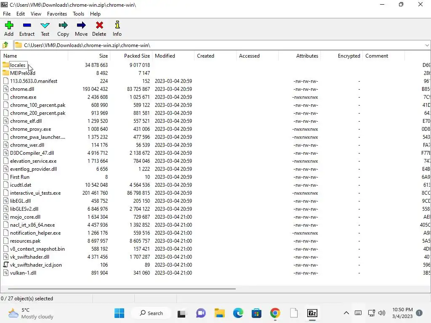Screen dimensions: 431x323
Task: Open the View menu
Action: [x=36, y=14]
